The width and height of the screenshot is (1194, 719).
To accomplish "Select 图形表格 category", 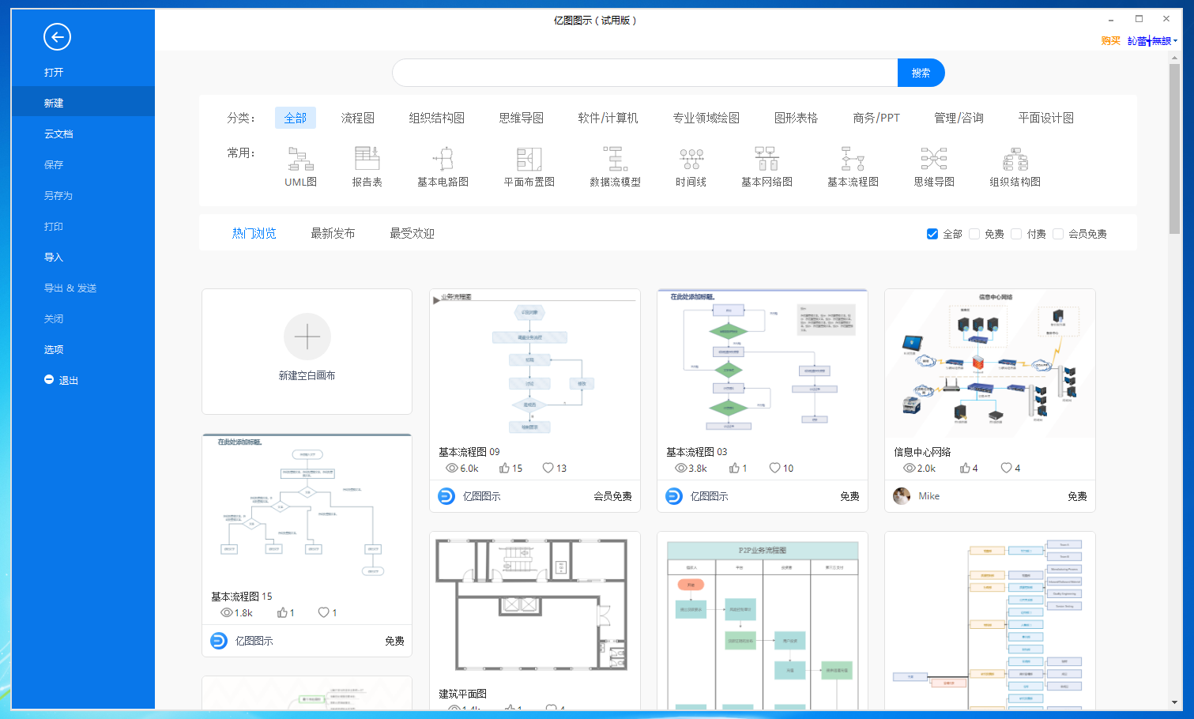I will tap(796, 118).
